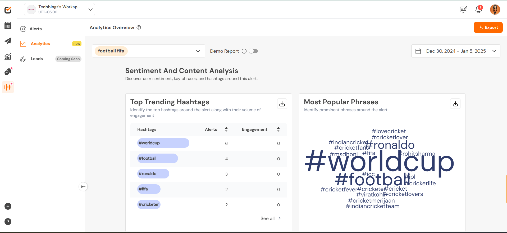Click the Analytics line chart icon
The height and width of the screenshot is (233, 507).
pos(23,44)
